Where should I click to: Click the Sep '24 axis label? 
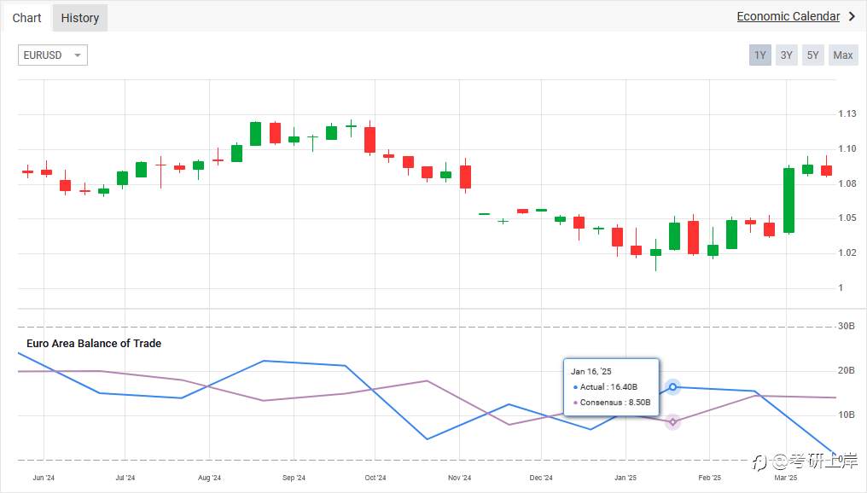click(x=294, y=478)
